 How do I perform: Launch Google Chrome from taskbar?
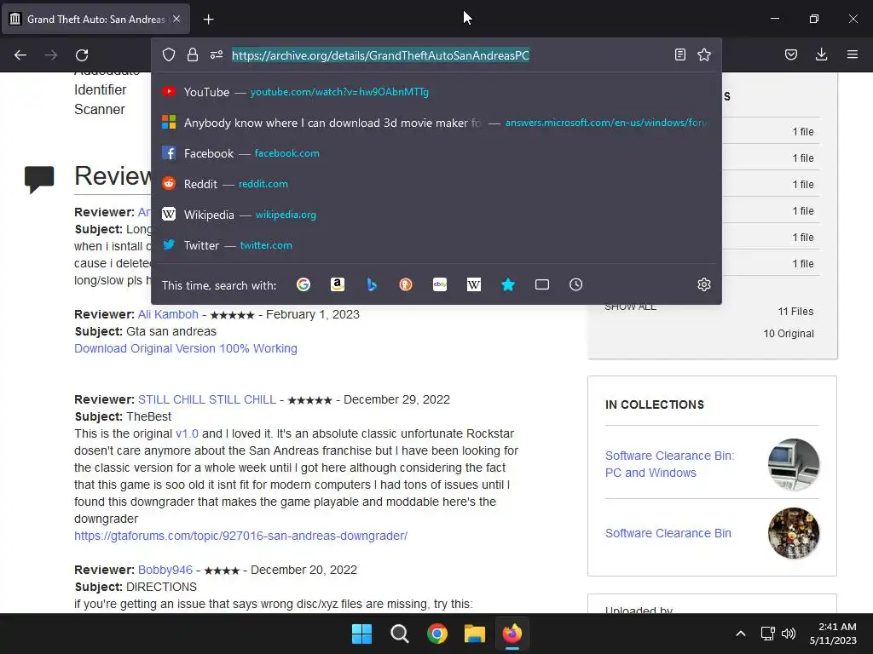[x=437, y=634]
